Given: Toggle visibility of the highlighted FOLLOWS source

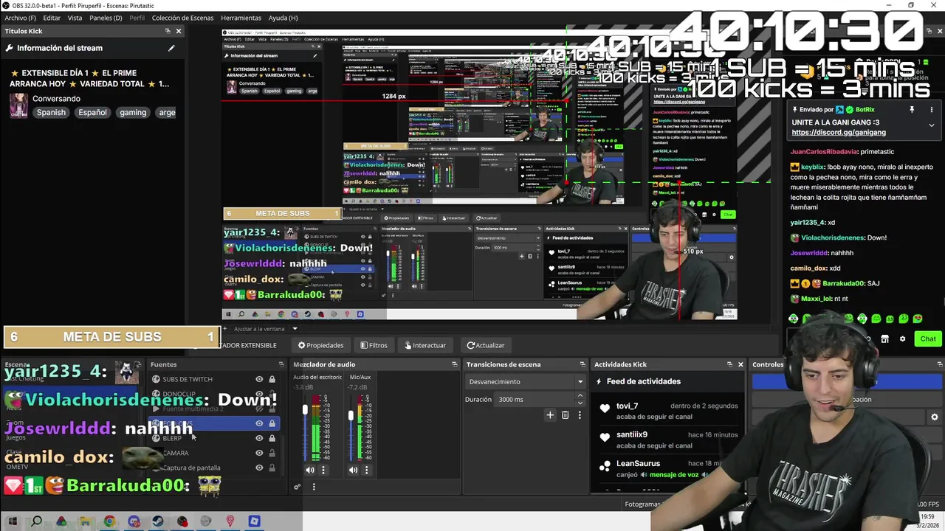Looking at the screenshot, I should pyautogui.click(x=259, y=423).
